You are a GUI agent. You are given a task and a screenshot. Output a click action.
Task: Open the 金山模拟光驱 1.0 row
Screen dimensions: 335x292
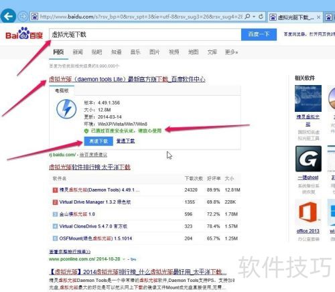tap(77, 214)
